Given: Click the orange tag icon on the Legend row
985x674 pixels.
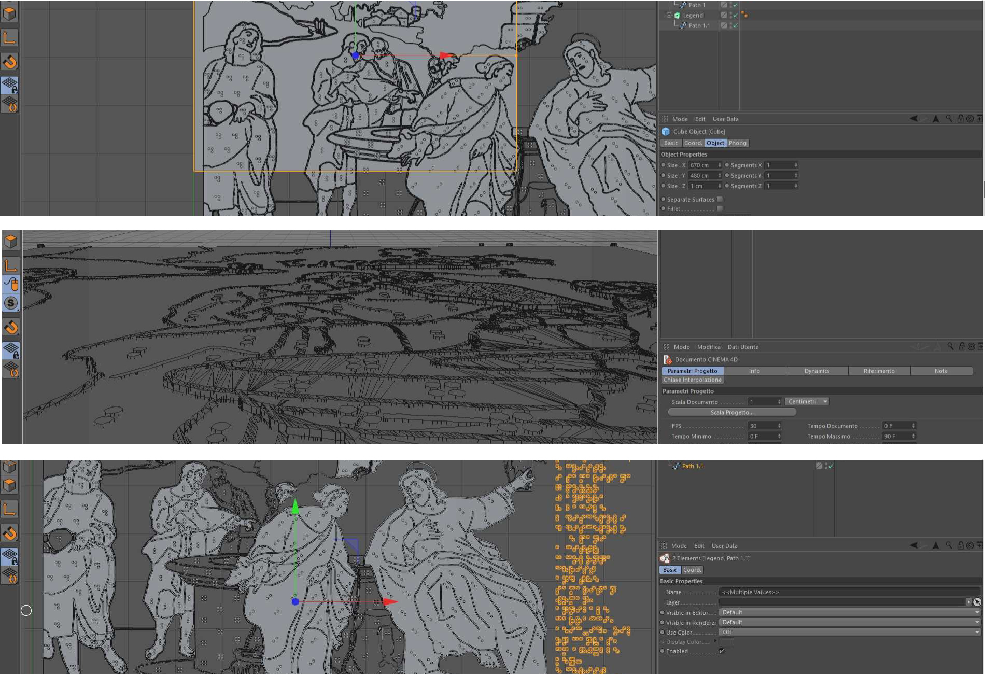Looking at the screenshot, I should coord(744,15).
